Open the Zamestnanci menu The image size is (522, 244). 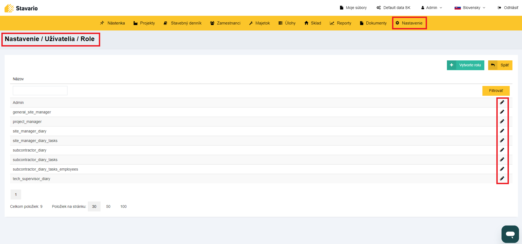tap(225, 23)
